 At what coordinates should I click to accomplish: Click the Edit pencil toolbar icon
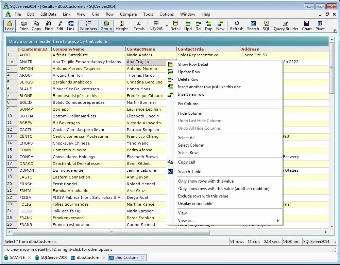pyautogui.click(x=60, y=26)
